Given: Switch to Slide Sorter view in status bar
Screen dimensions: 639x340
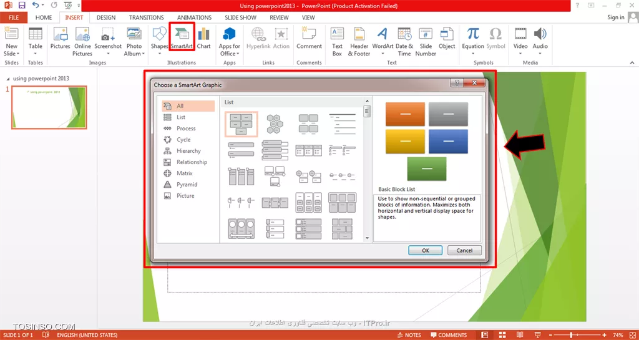Looking at the screenshot, I should pos(502,335).
